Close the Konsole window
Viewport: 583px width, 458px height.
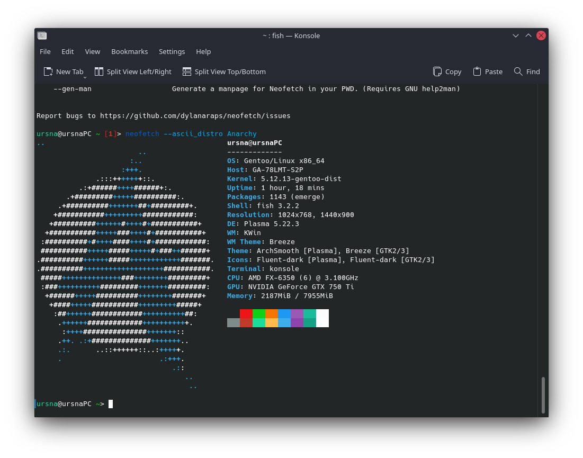tap(541, 35)
